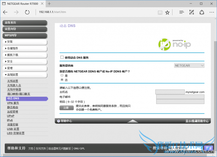The image size is (217, 157).
Task: Open the 远程管理 page
Action: coord(13,112)
